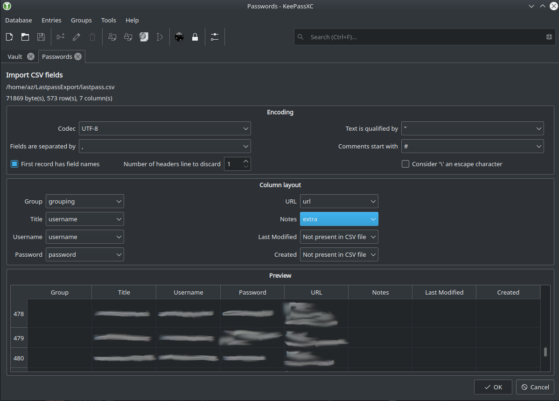Screen dimensions: 559x401
Task: Open the password generator dice icon
Action: point(179,37)
